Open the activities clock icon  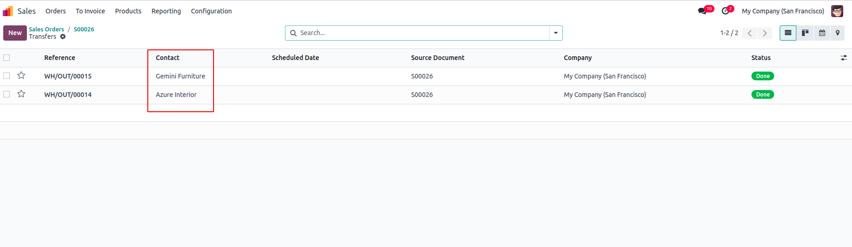726,11
